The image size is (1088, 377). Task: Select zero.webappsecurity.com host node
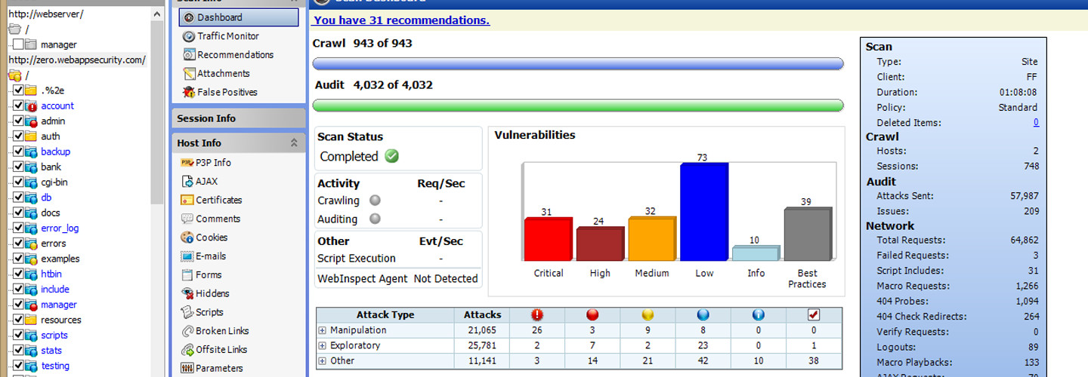[77, 60]
